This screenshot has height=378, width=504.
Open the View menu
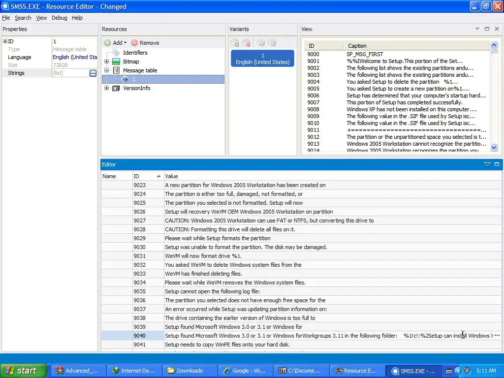click(41, 18)
